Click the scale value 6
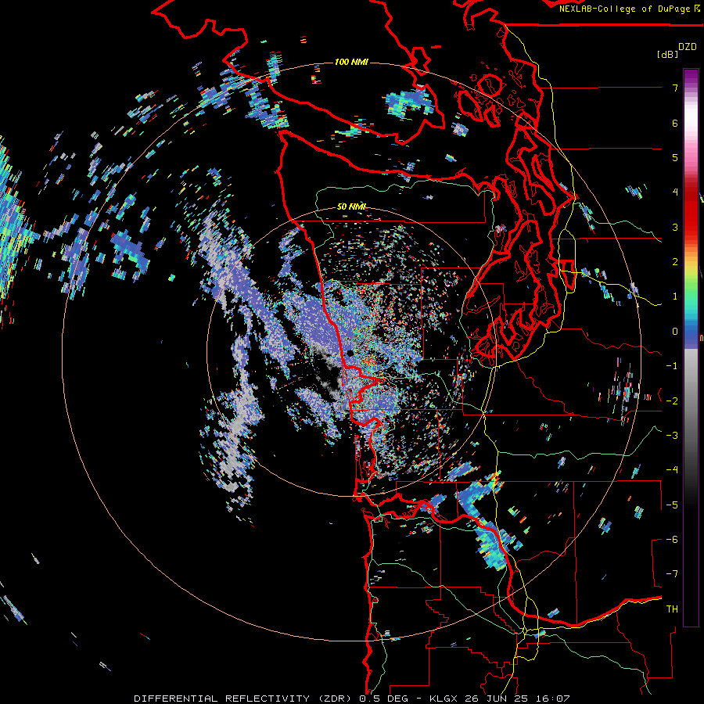704x704 pixels. pyautogui.click(x=675, y=123)
